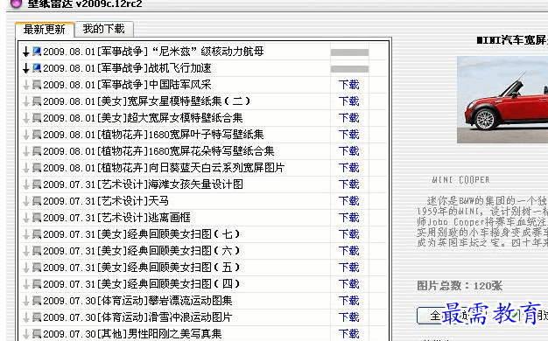Select row text 超大宽屏女模特壁纸合集
Screen dimensions: 548x341
point(185,118)
